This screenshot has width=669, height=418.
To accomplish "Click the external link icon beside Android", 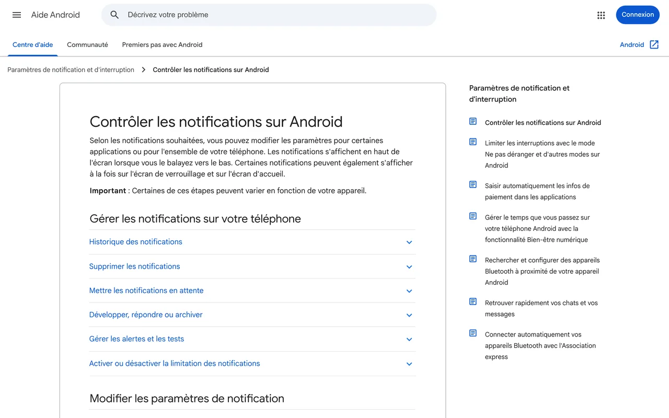I will coord(654,44).
